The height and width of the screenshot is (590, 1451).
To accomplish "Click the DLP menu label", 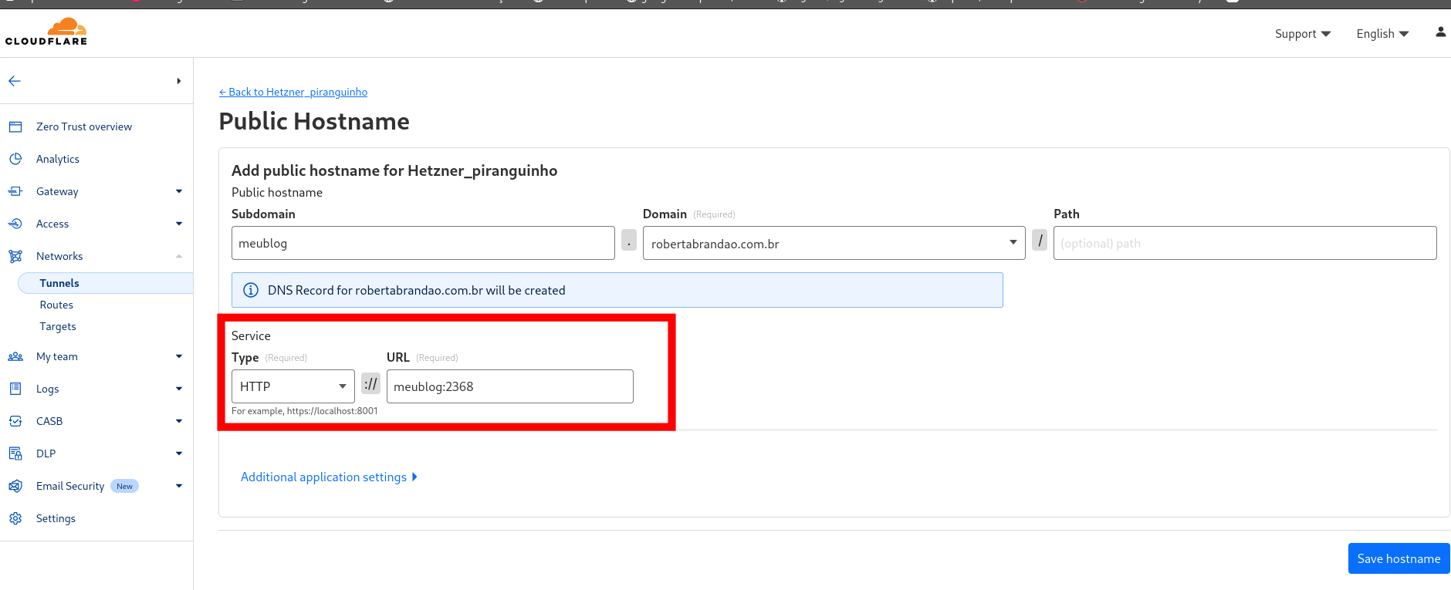I will [46, 453].
